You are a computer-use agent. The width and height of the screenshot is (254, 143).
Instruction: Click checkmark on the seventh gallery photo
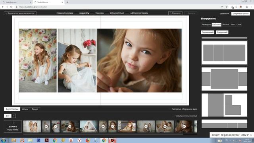[x=112, y=126]
